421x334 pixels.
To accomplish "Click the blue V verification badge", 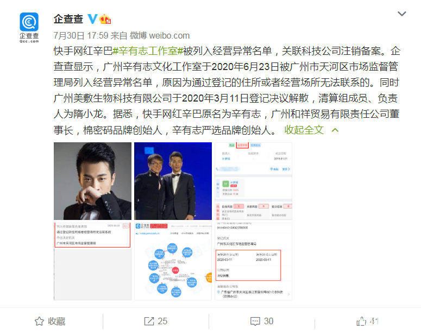I will pyautogui.click(x=93, y=19).
